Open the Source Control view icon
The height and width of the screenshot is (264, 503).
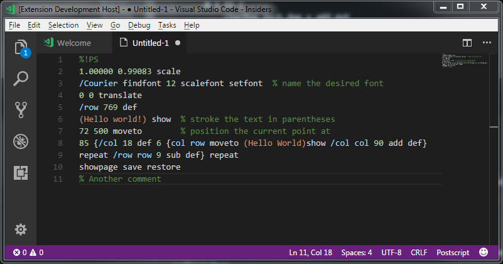(21, 110)
